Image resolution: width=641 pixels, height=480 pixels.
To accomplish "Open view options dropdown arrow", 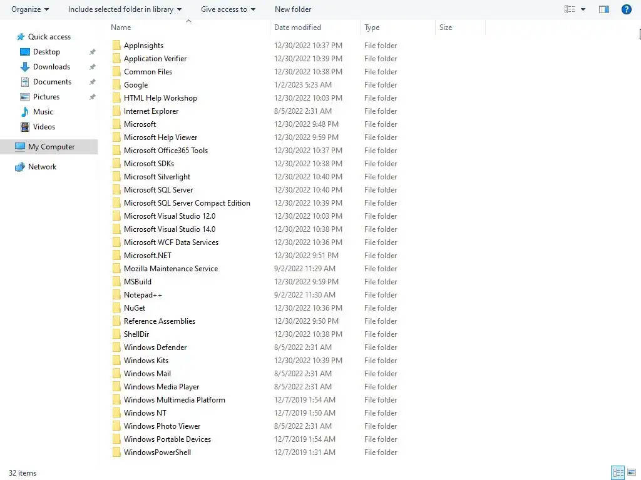I will tap(583, 9).
